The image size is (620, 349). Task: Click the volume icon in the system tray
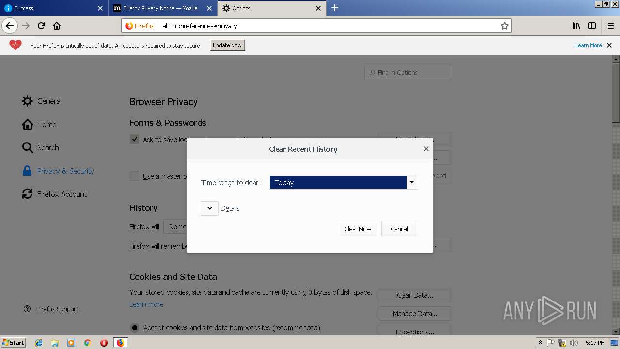tap(574, 343)
